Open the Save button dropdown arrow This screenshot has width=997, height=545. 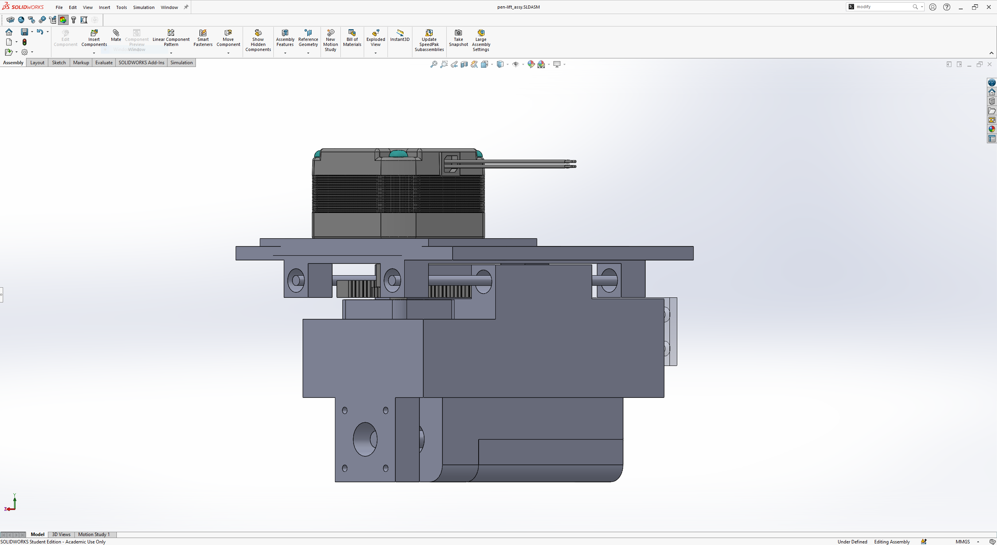pyautogui.click(x=32, y=32)
